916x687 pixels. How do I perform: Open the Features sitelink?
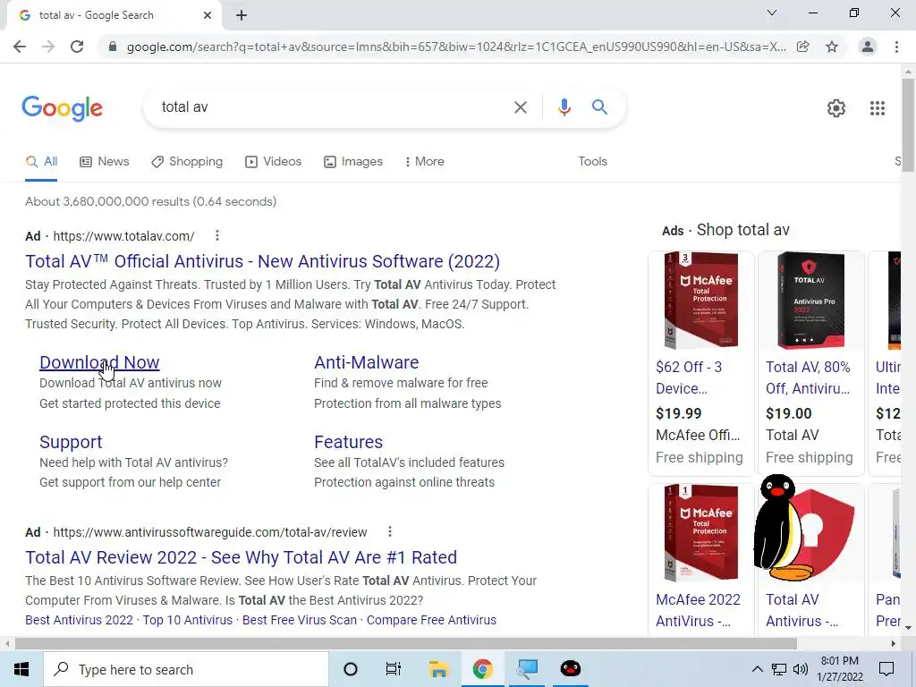(x=348, y=442)
